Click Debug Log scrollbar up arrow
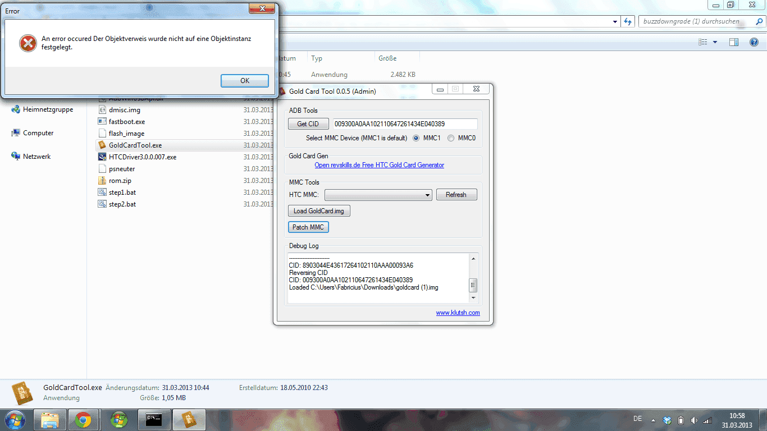The height and width of the screenshot is (431, 767). [473, 259]
